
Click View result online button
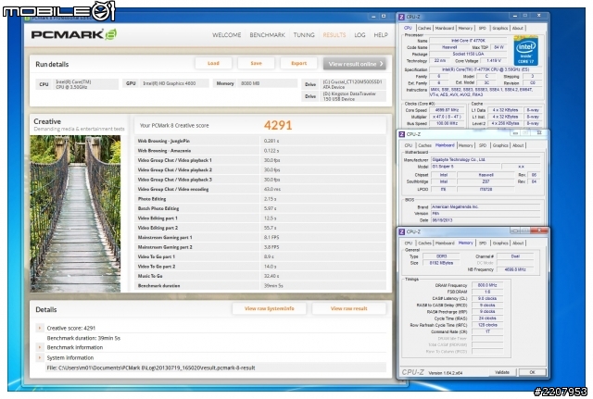(x=355, y=64)
